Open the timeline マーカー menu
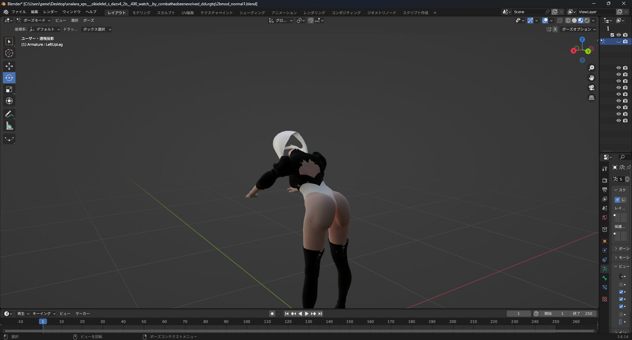The image size is (632, 340). pyautogui.click(x=83, y=314)
